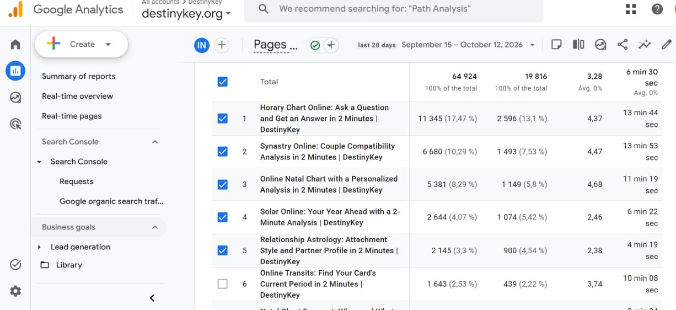Uncheck the Relationship Astrology row checkbox
Viewport: 676px width, 310px height.
222,250
